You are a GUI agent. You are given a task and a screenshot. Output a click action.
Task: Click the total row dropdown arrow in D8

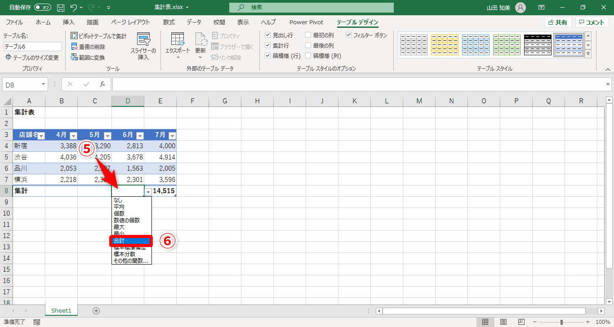148,192
